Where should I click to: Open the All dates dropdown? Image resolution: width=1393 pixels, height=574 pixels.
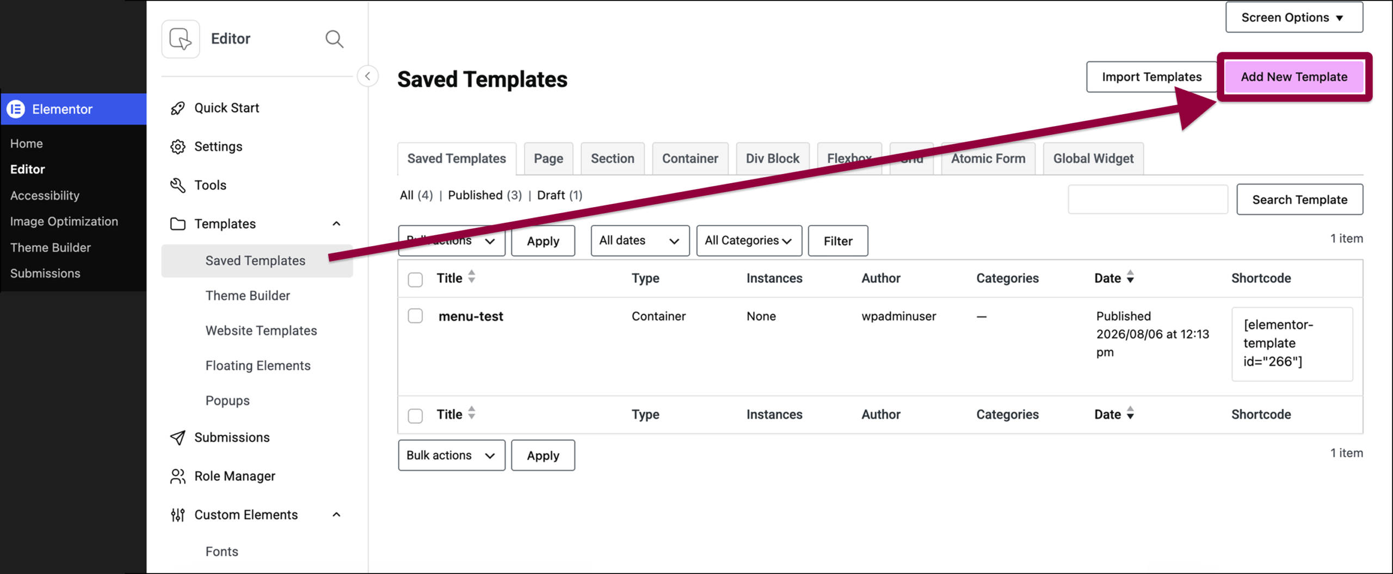640,241
